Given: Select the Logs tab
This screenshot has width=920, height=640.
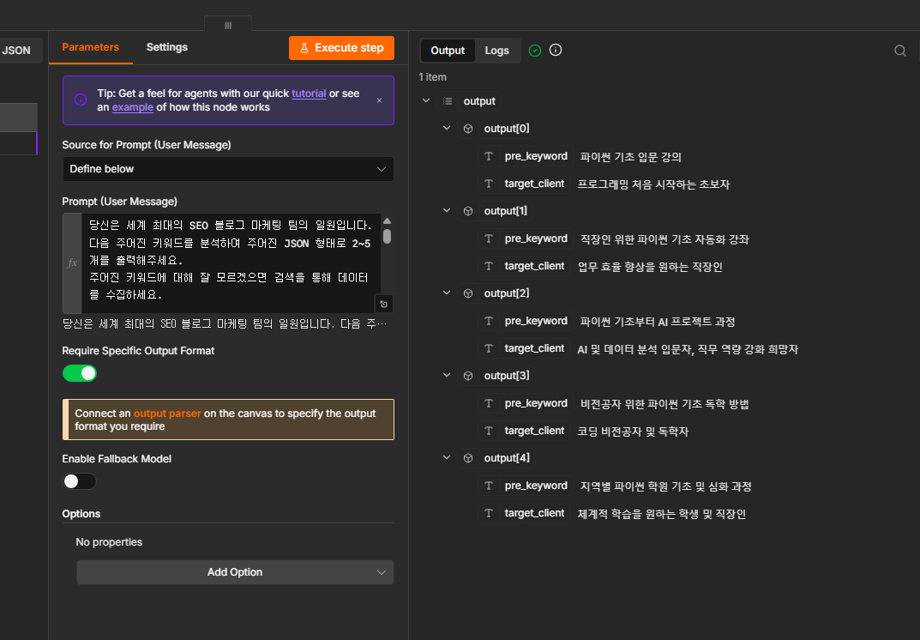Looking at the screenshot, I should tap(497, 51).
